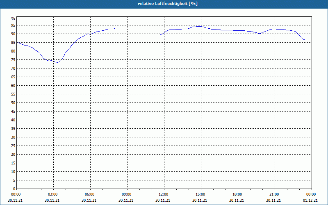Click the '01.12.21' date label
This screenshot has height=205, width=328.
coord(310,200)
